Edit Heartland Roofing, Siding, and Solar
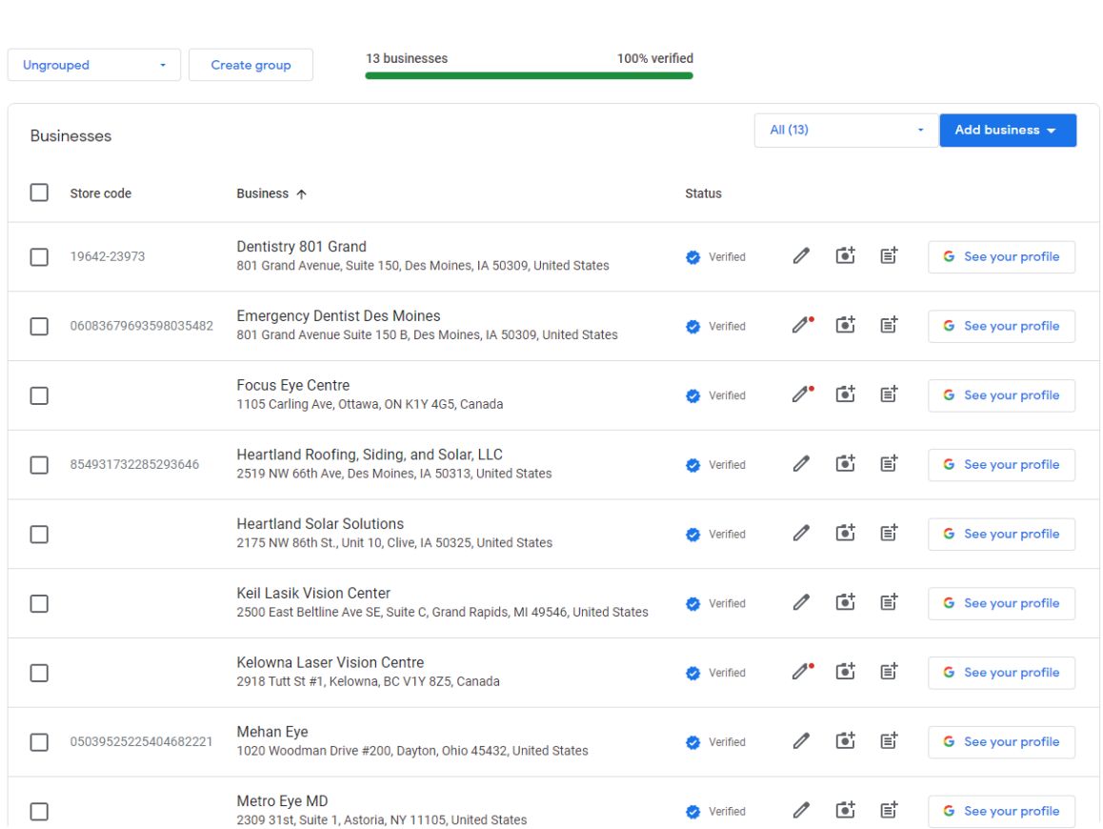The image size is (1103, 829). (x=801, y=464)
